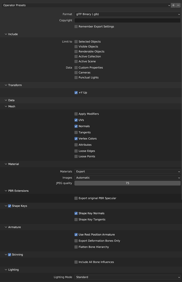Remove the current operator preset

tap(178, 5)
